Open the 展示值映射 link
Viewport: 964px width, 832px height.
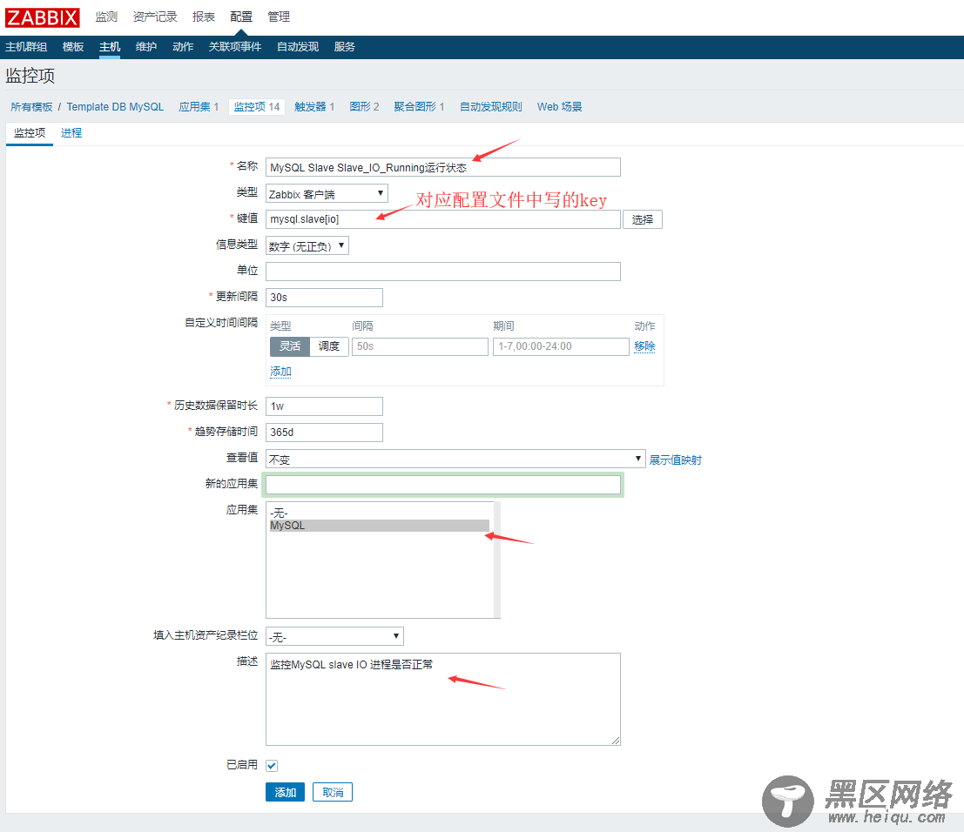pos(675,460)
